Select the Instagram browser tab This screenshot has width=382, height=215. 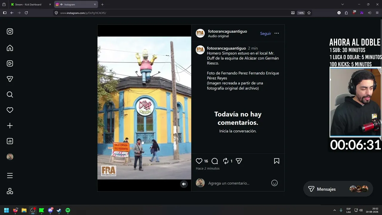[x=76, y=4]
